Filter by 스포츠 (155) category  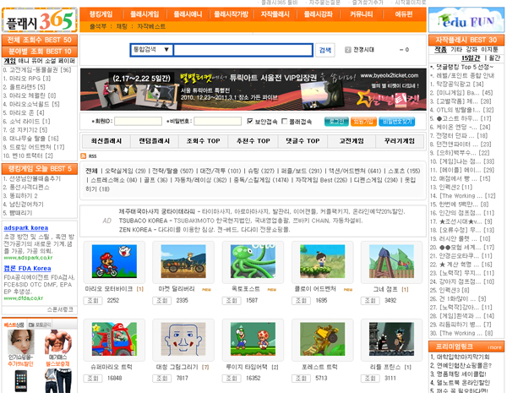point(404,171)
